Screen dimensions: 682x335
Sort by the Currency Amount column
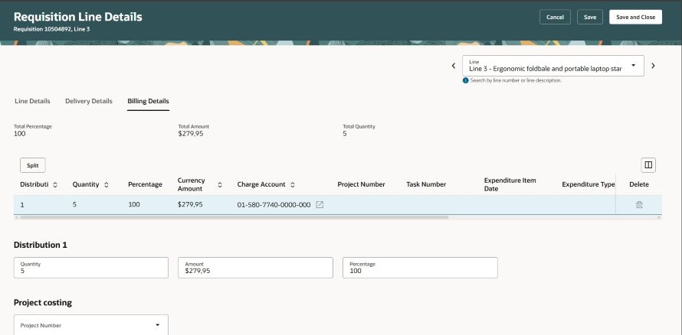[x=220, y=184]
